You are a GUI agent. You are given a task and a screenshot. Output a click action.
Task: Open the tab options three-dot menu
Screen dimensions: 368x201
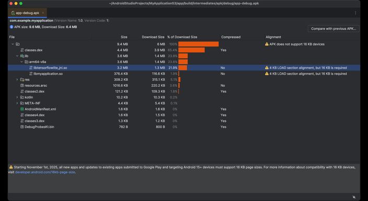tap(355, 13)
